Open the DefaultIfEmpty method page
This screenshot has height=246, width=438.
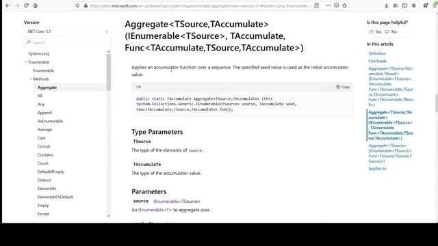coord(51,172)
